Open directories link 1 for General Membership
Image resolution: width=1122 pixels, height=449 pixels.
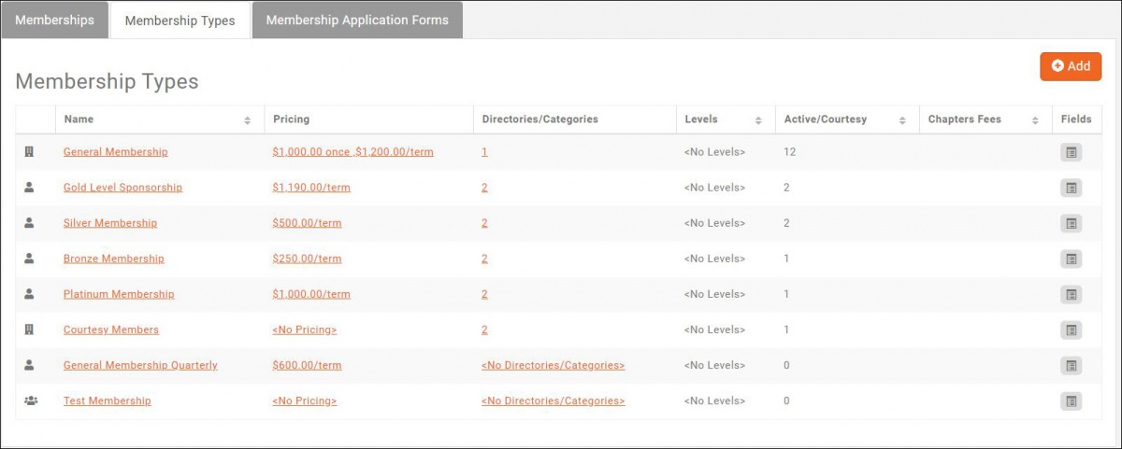484,151
